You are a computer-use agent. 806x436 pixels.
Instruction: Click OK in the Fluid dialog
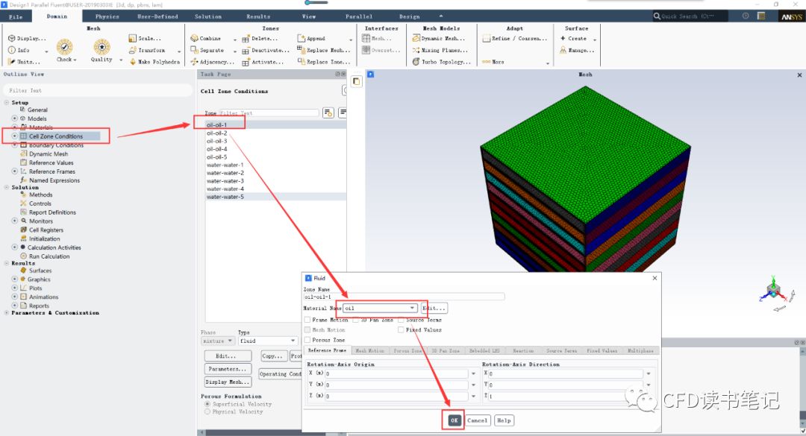click(x=454, y=420)
